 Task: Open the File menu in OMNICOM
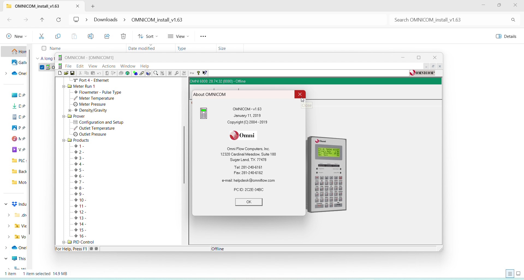point(69,66)
